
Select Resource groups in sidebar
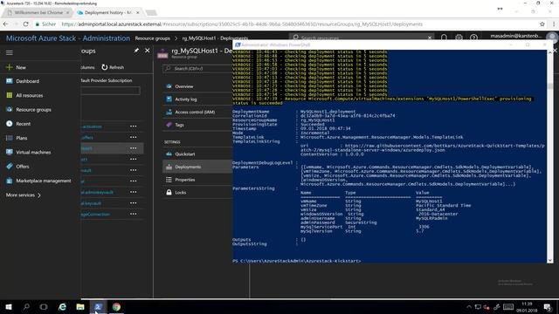33,110
